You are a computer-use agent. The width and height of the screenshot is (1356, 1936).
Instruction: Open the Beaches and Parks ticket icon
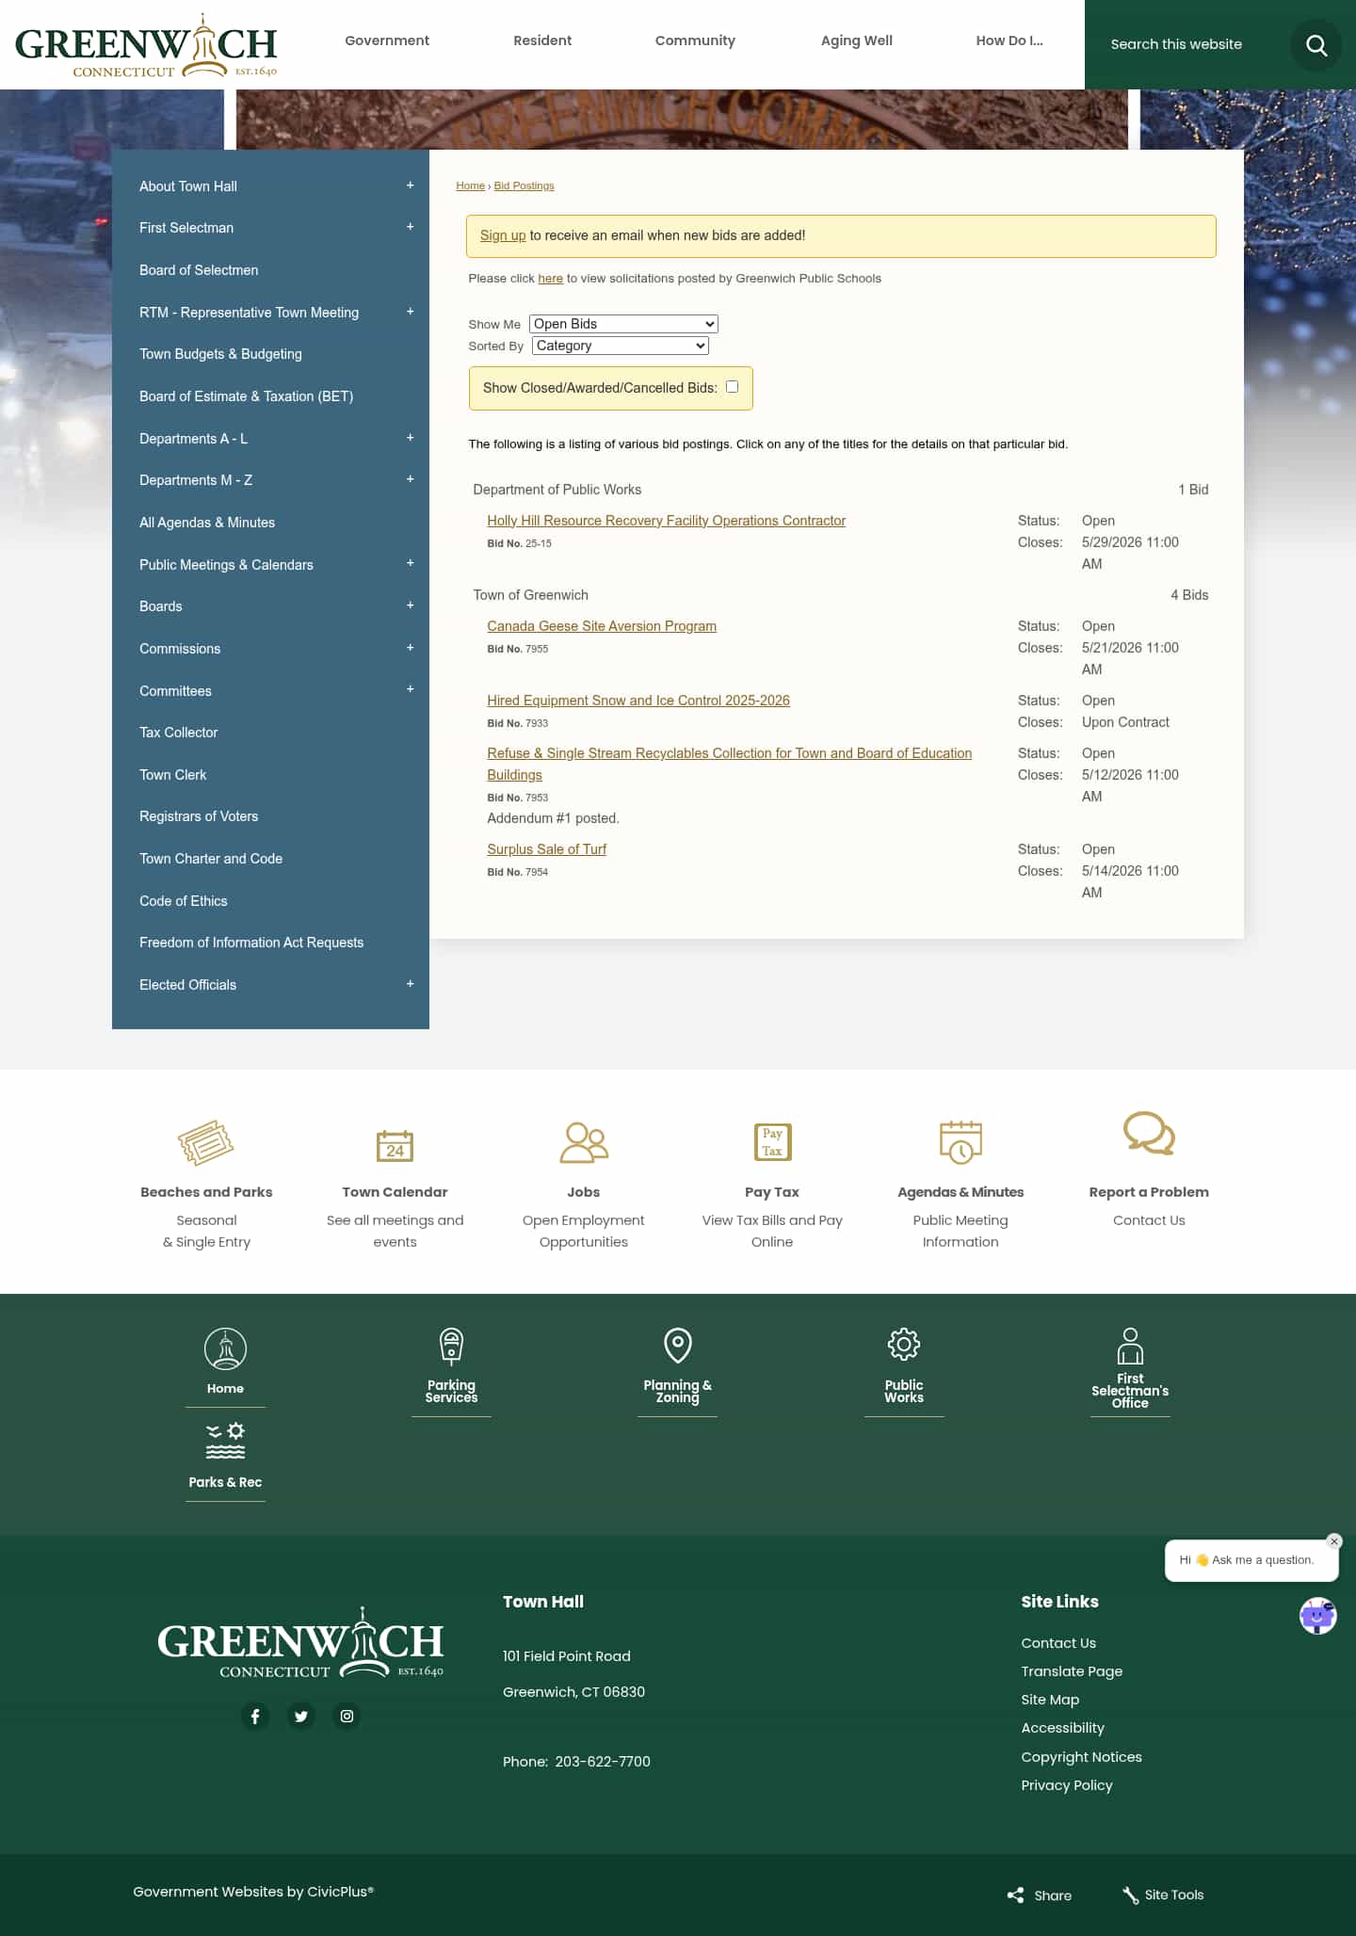(206, 1143)
